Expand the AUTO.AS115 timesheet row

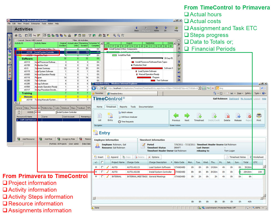point(96,167)
